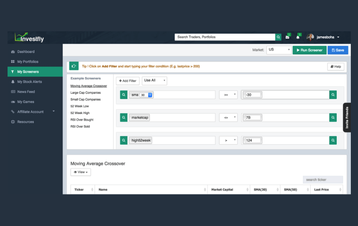The width and height of the screenshot is (358, 226).
Task: Open the > operator dropdown
Action: 228,140
